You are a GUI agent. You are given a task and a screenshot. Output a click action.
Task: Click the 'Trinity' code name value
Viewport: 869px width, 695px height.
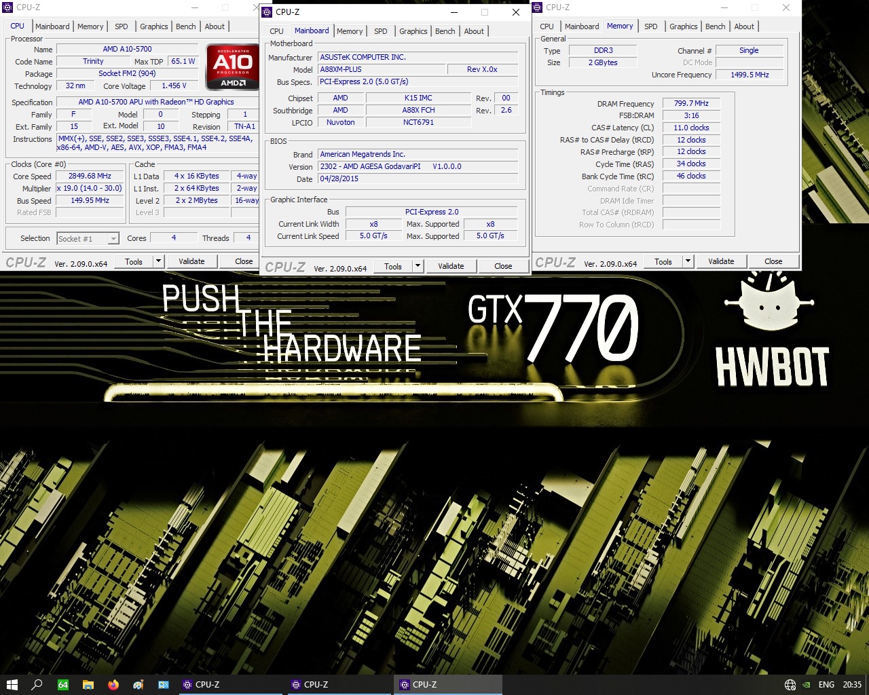click(x=93, y=61)
